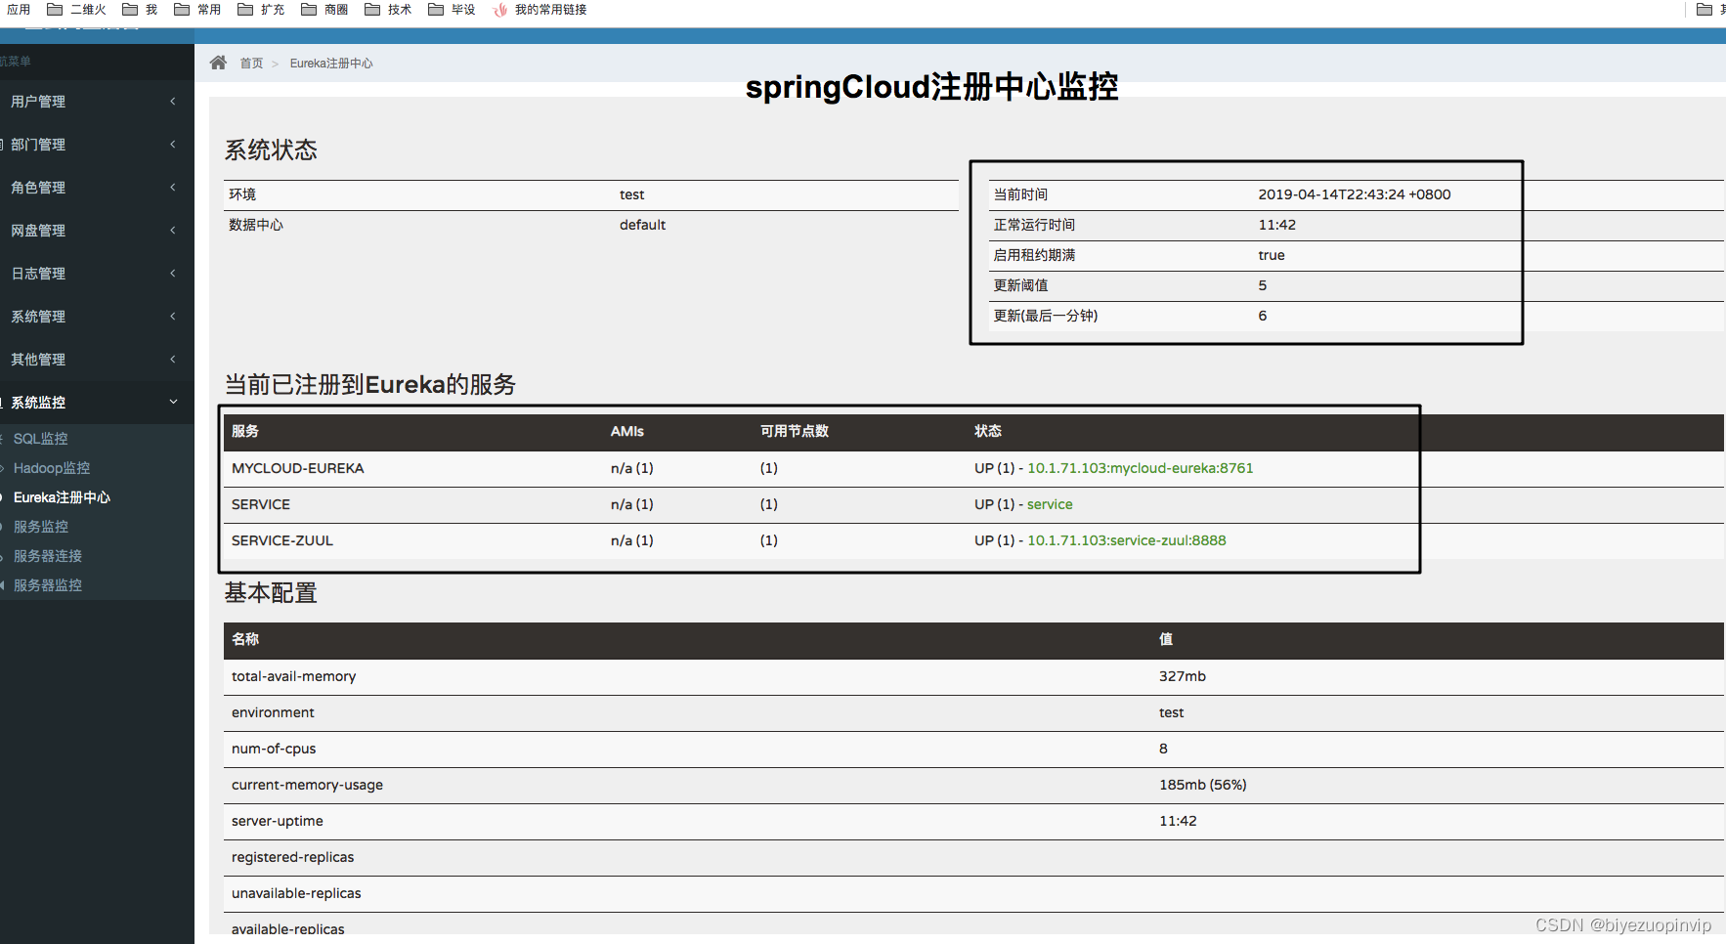Expand the 用户管理 menu
The height and width of the screenshot is (944, 1726).
97,102
